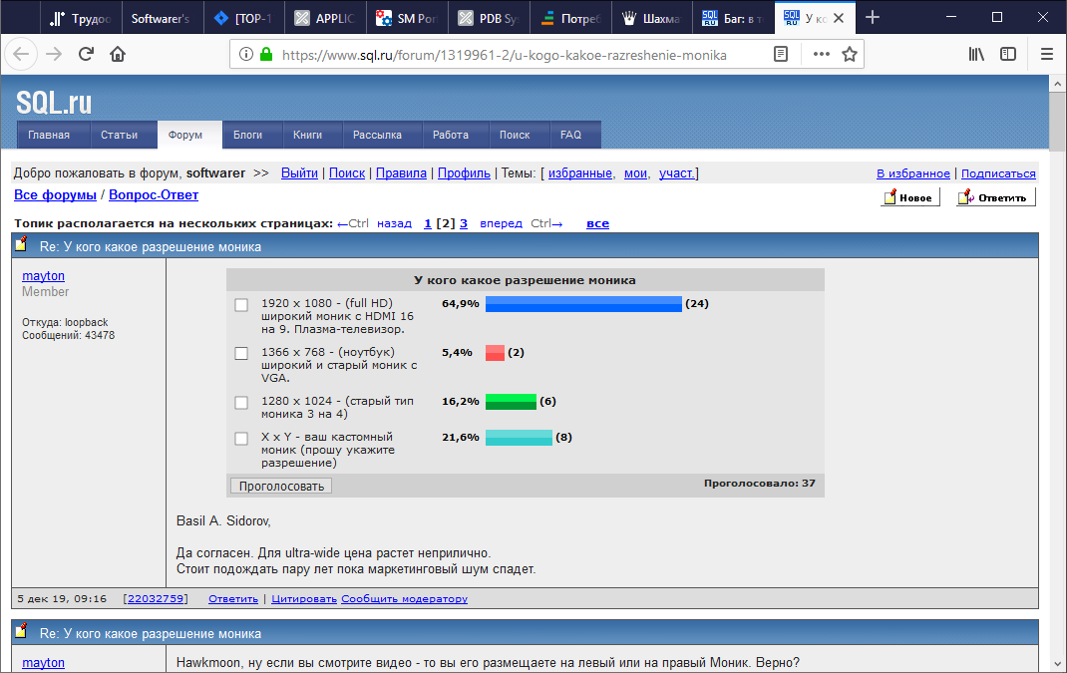The width and height of the screenshot is (1067, 673).
Task: Go to browser Home icon
Action: [118, 54]
